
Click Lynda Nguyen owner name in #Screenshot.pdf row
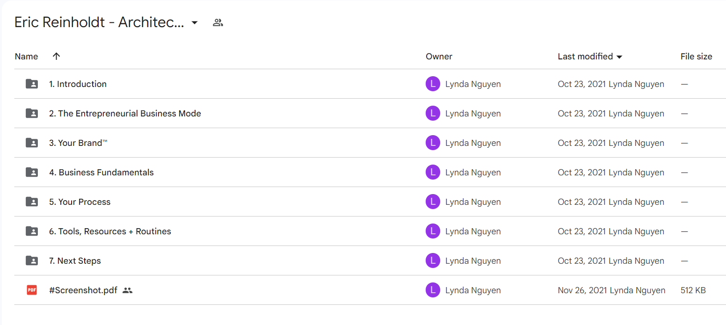(473, 290)
